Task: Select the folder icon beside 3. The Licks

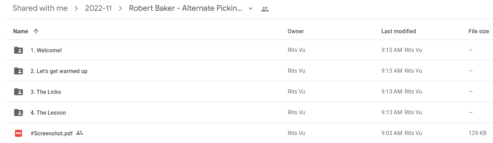Action: click(x=18, y=92)
